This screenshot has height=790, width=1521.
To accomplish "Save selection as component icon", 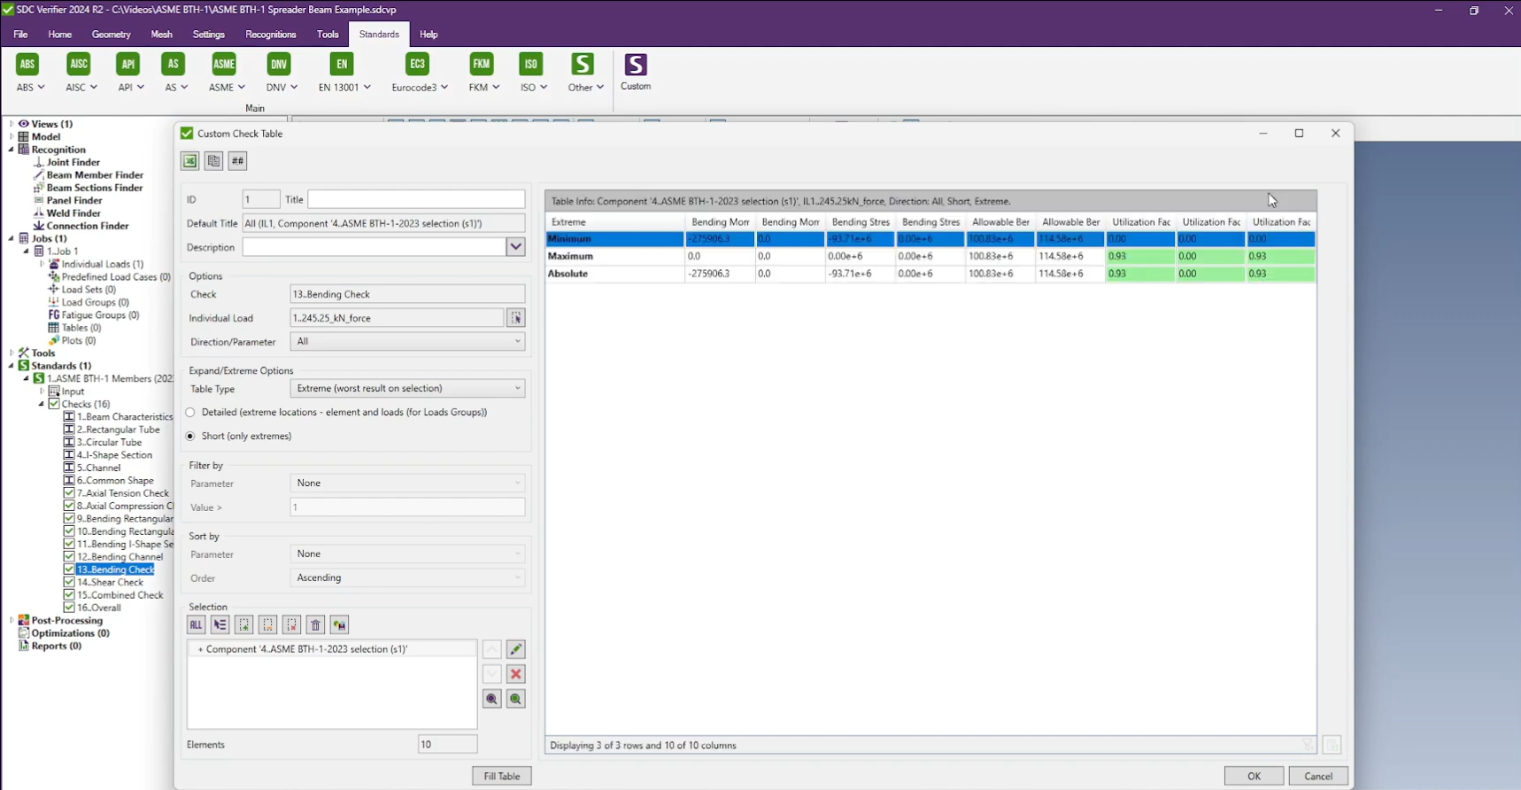I will coord(339,625).
